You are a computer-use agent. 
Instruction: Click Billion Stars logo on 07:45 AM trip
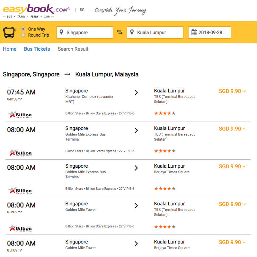(20, 115)
